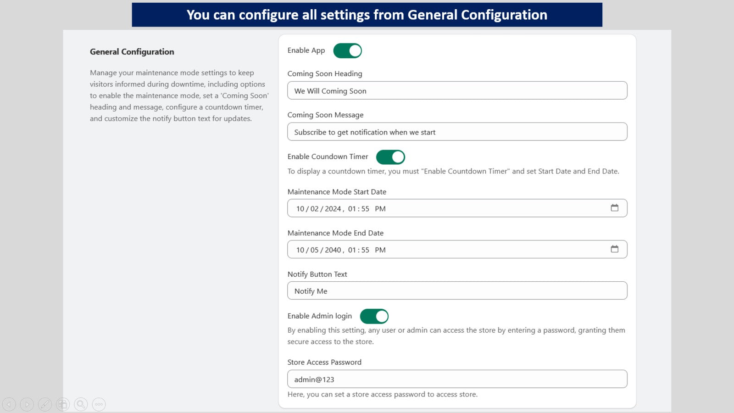734x413 pixels.
Task: Select the month in Maintenance End Date
Action: 300,250
